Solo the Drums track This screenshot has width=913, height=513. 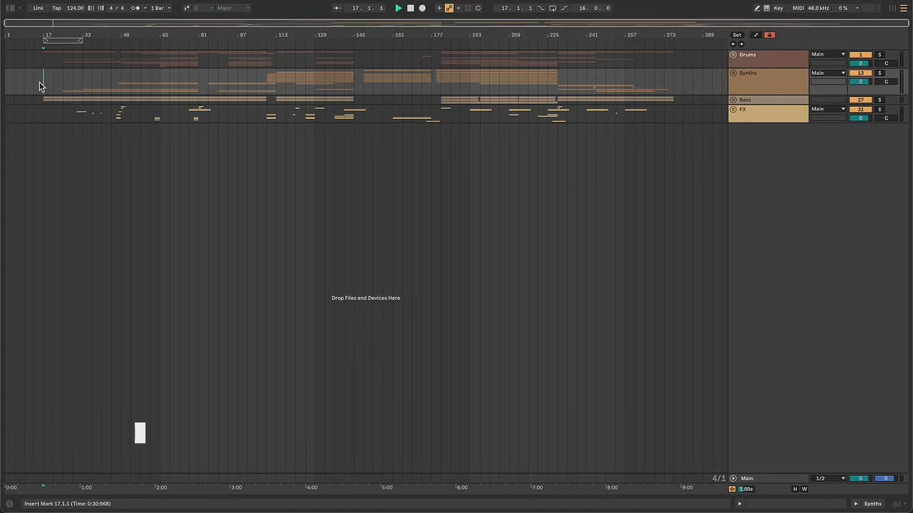tap(879, 55)
